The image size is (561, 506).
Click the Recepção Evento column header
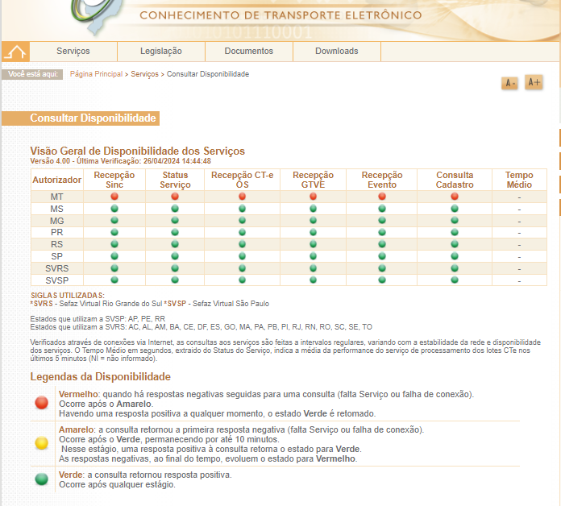point(382,180)
